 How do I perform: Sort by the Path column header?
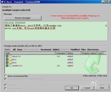tap(30, 53)
